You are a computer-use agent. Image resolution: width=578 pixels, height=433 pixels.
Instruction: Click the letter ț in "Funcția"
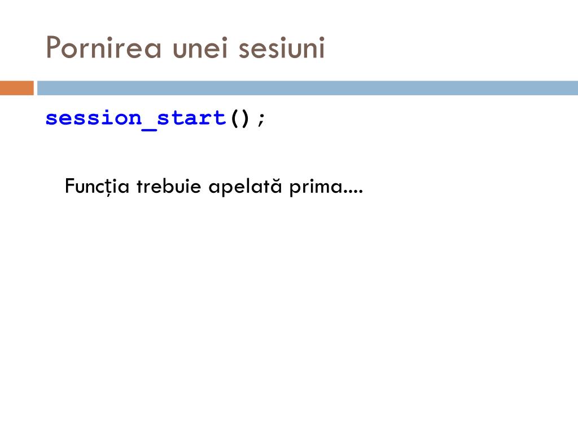pyautogui.click(x=109, y=188)
